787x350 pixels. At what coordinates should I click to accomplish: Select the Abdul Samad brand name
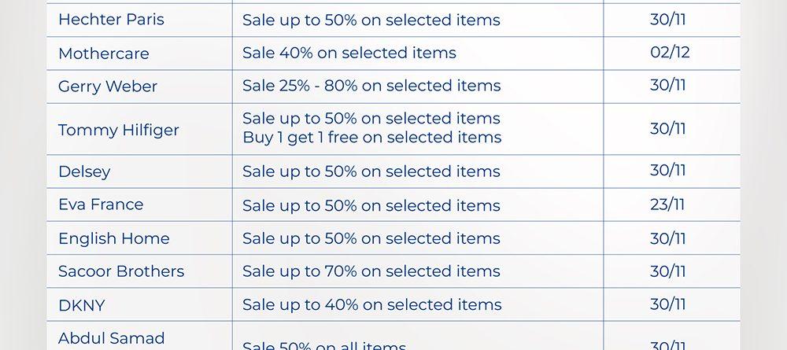(112, 338)
